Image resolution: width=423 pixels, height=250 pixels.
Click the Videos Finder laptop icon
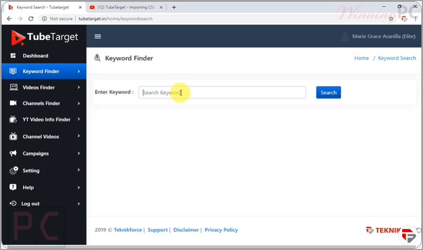pos(14,87)
